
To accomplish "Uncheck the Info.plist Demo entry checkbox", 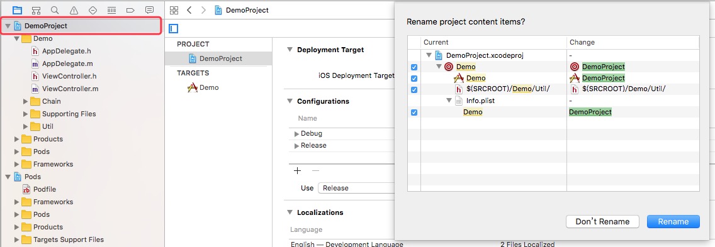I will click(x=414, y=112).
